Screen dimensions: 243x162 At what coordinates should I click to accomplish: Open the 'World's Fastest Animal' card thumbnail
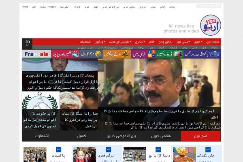click(x=134, y=154)
